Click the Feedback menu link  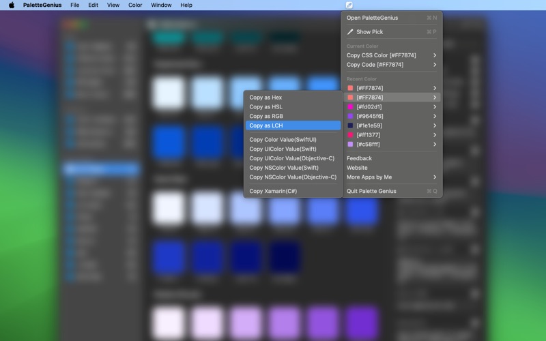pos(359,158)
